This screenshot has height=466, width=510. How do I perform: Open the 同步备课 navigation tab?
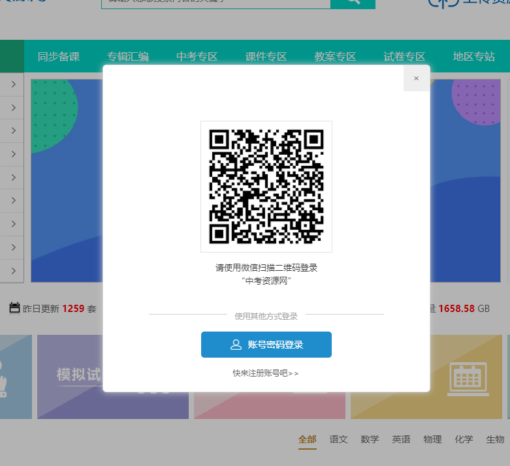(x=59, y=57)
